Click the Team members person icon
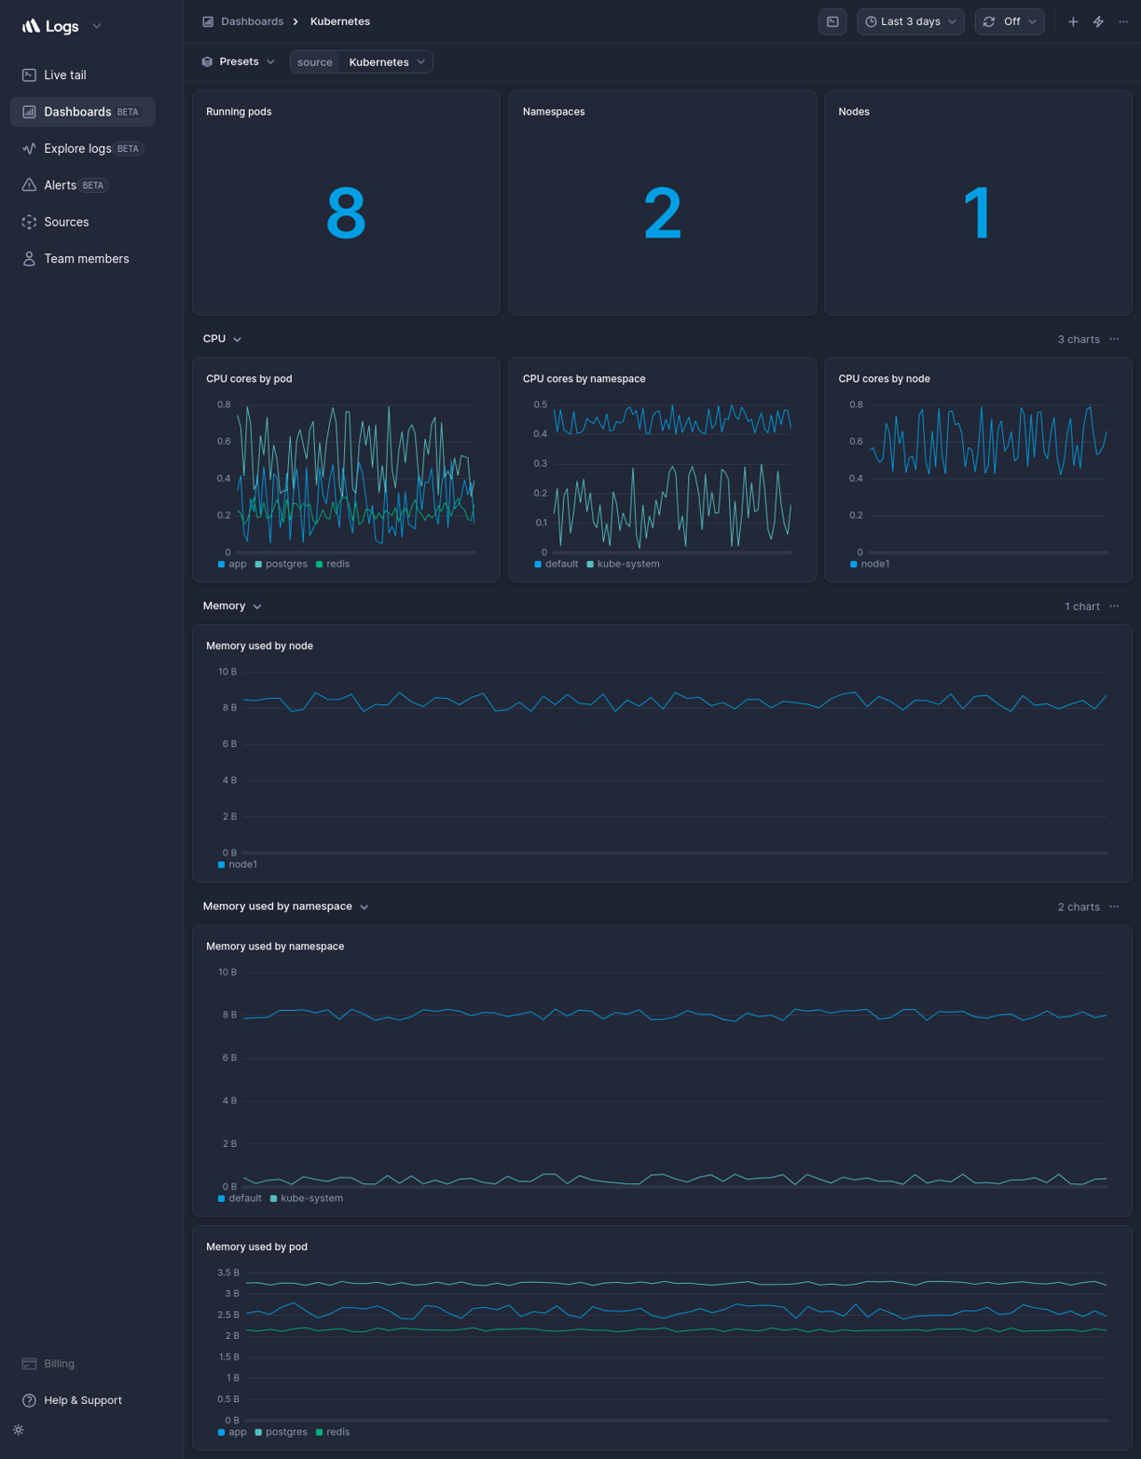 click(x=29, y=259)
